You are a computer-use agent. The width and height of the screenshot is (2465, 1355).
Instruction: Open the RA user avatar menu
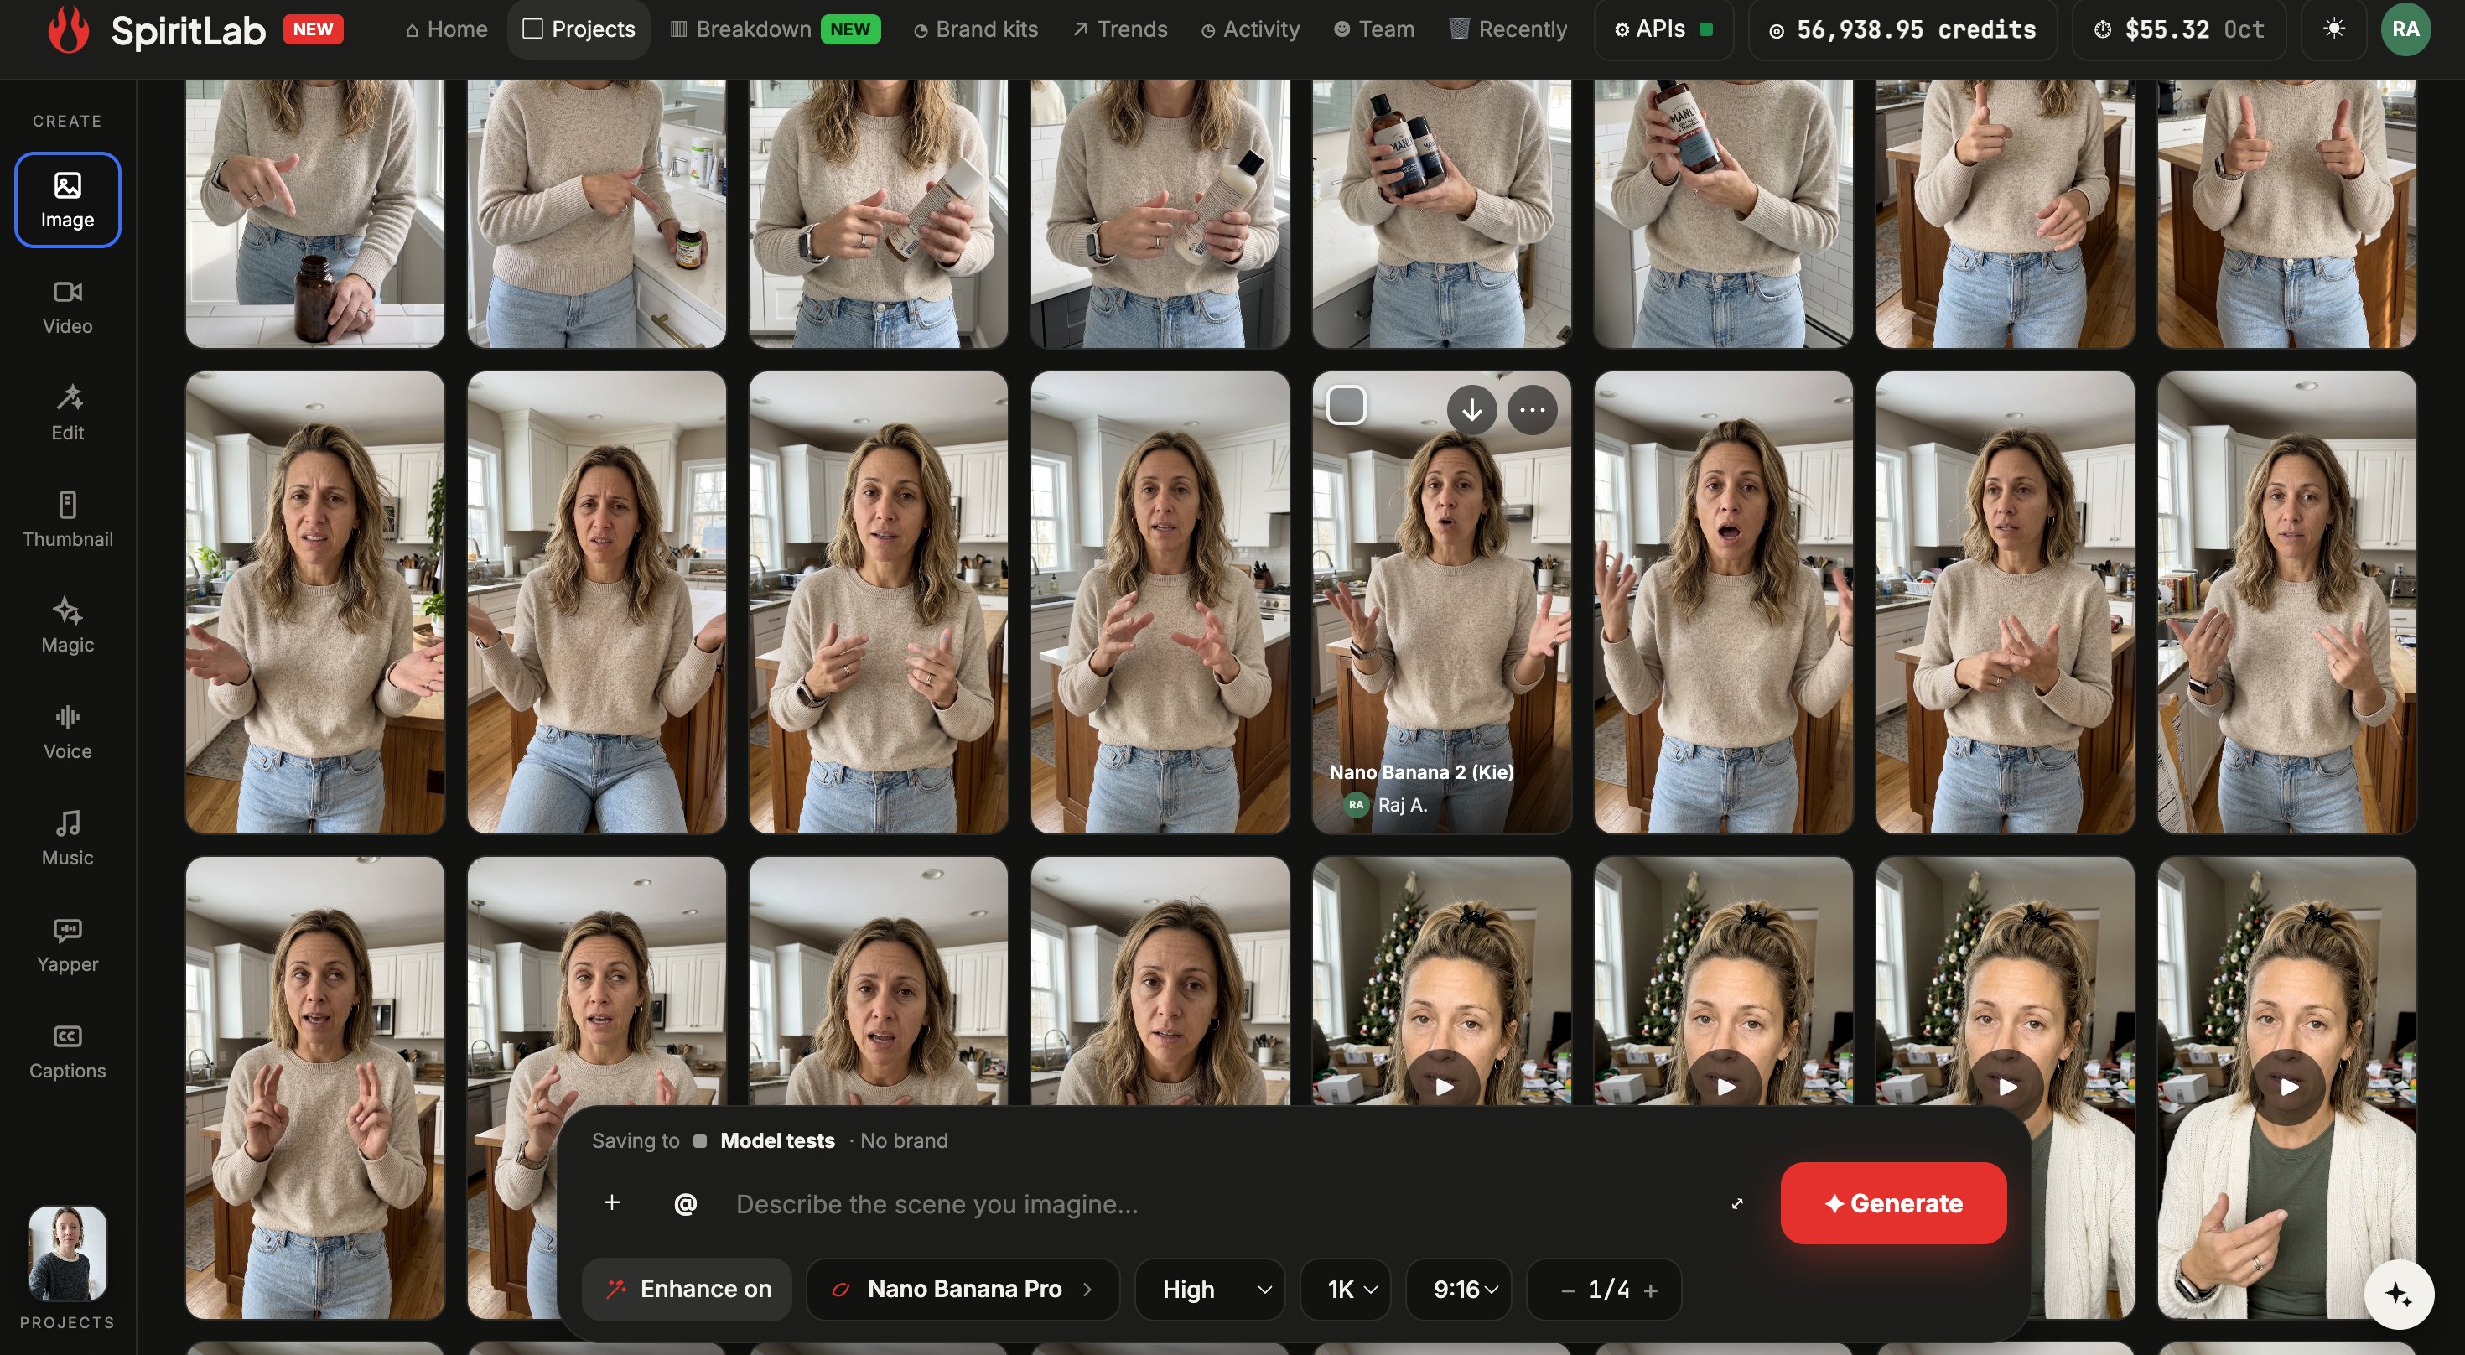pos(2405,29)
